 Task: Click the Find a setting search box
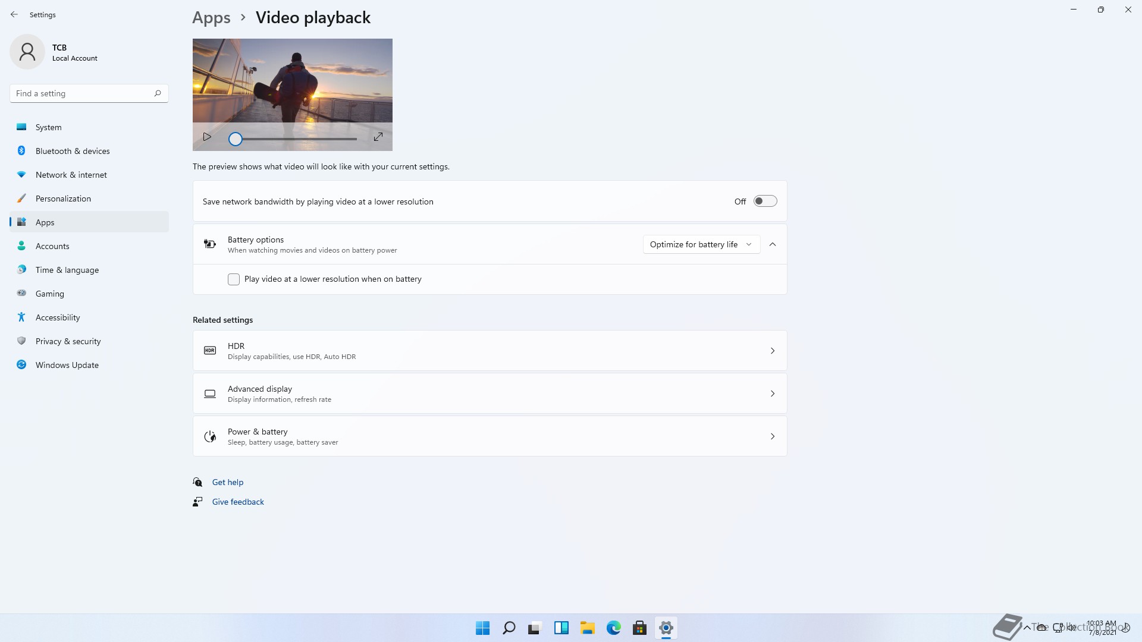click(89, 93)
